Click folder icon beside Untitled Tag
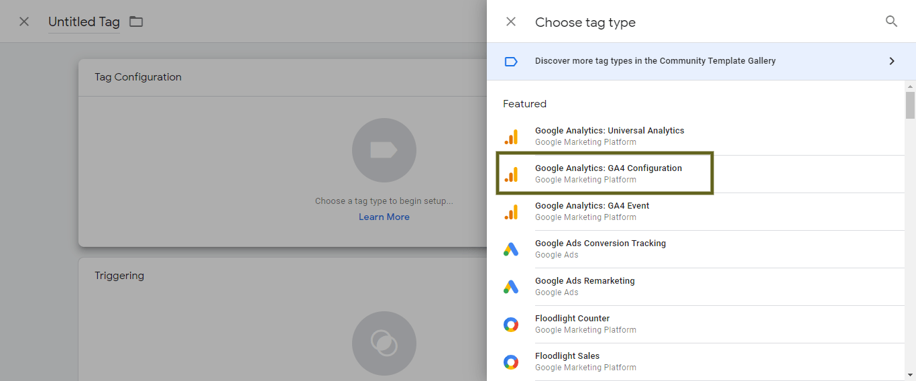This screenshot has height=381, width=916. click(x=136, y=21)
